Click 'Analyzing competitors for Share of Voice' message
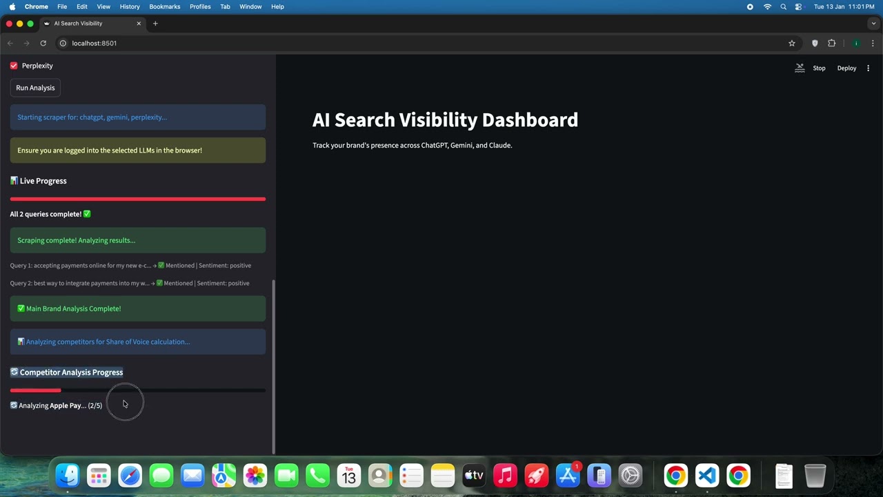 point(138,342)
